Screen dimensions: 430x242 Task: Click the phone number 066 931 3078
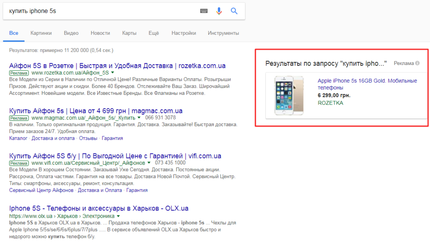click(x=160, y=118)
